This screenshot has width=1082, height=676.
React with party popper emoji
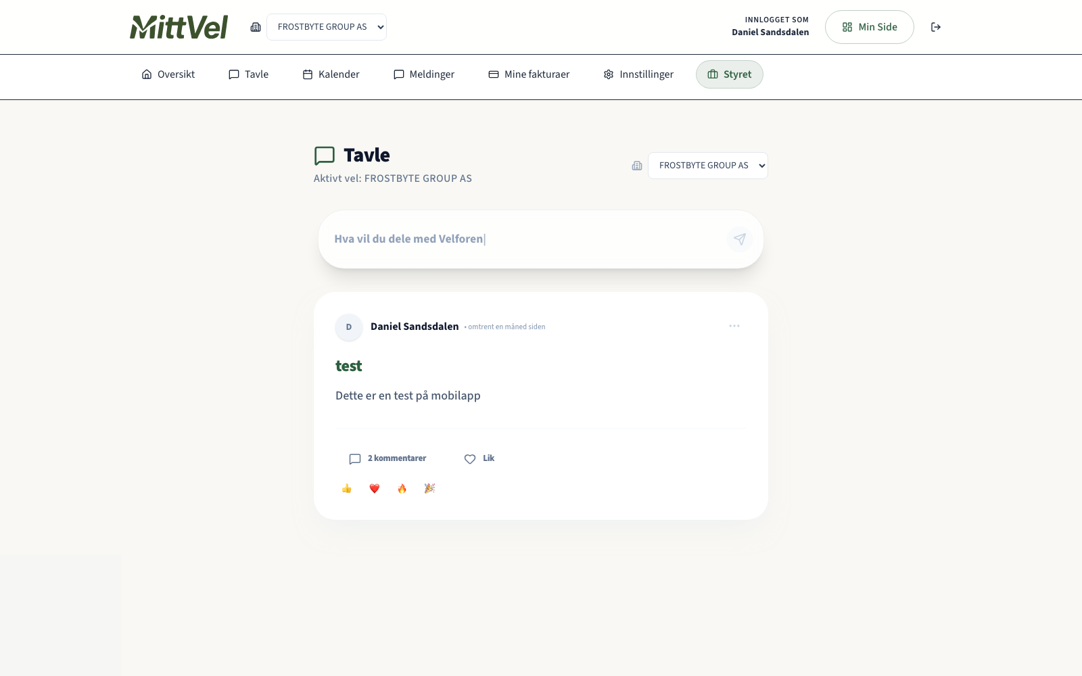tap(429, 489)
